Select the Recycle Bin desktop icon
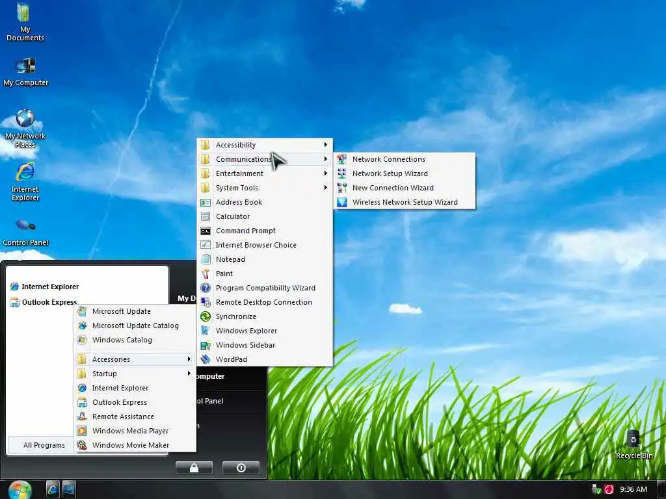 tap(634, 444)
